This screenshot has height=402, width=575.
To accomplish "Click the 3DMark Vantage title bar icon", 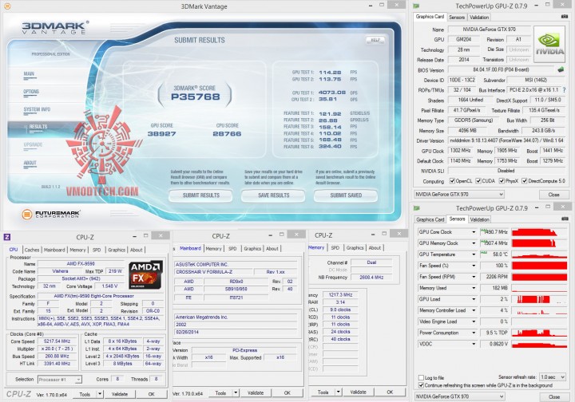I will click(7, 6).
